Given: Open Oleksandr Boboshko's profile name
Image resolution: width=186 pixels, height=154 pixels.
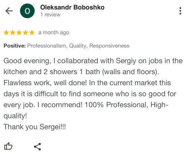Looking at the screenshot, I should [72, 7].
